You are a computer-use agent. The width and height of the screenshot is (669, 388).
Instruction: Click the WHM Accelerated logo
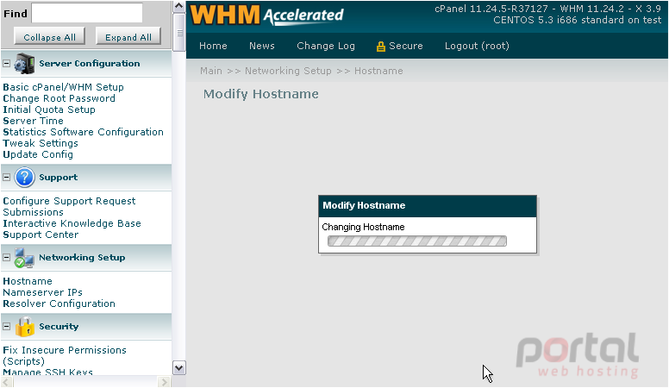tap(266, 16)
